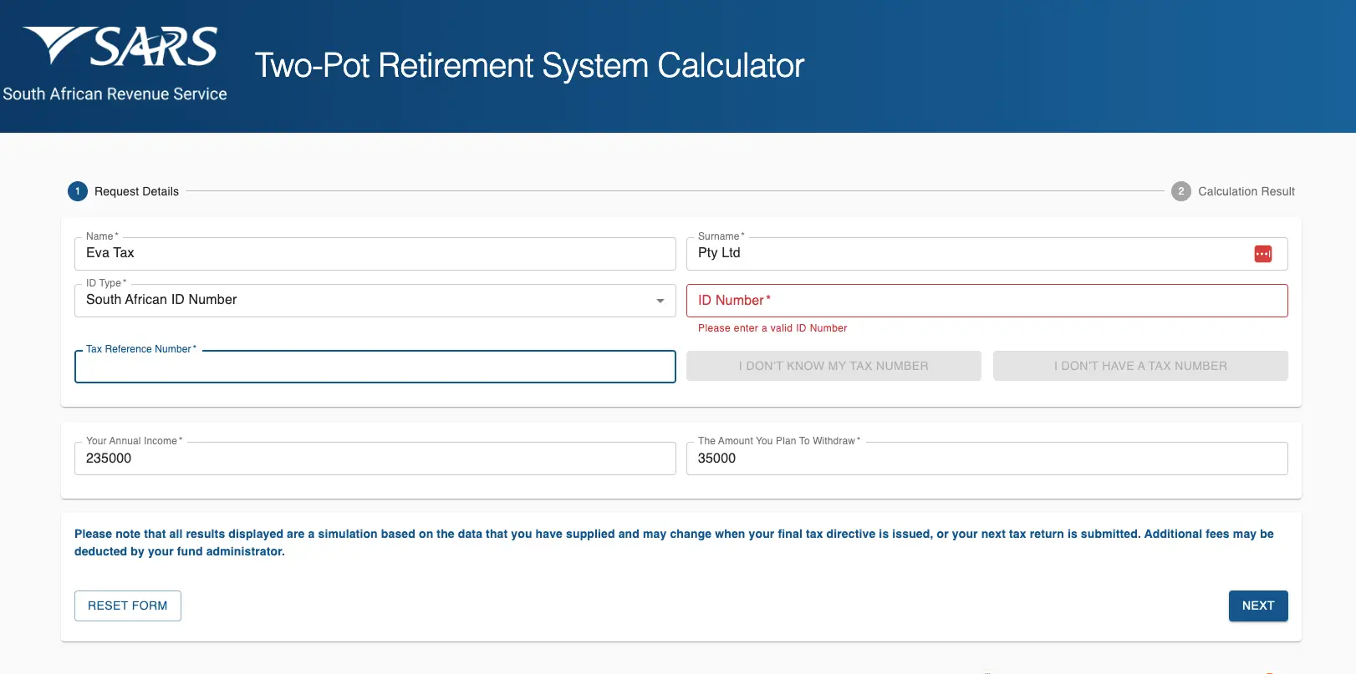Click the empty ID Number field

click(986, 301)
